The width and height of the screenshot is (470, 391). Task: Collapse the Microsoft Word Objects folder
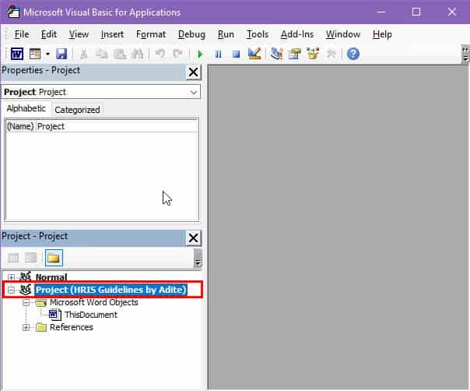pyautogui.click(x=26, y=302)
